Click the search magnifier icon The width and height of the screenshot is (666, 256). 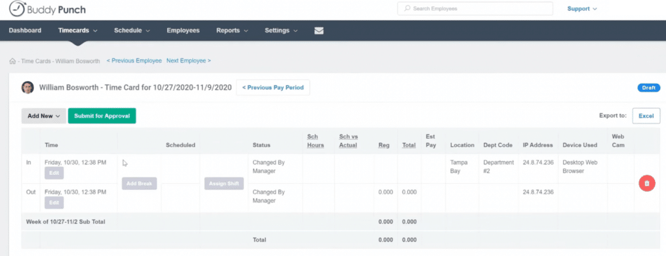click(407, 8)
